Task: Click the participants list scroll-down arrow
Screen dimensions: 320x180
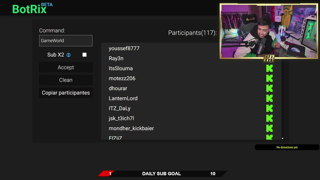Action: [x=282, y=138]
